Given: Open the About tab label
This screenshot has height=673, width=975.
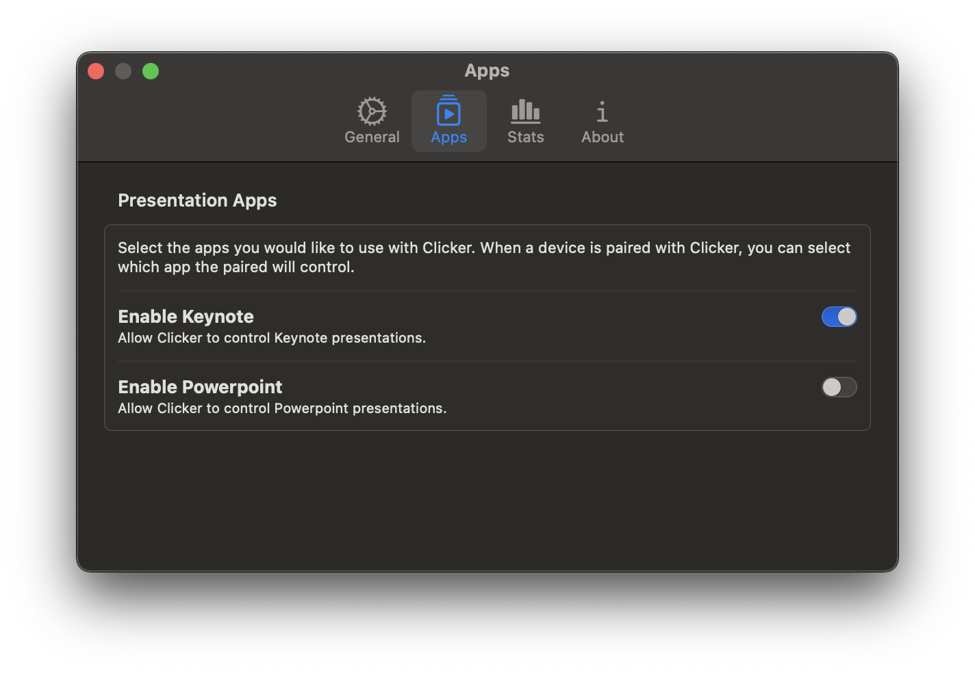Looking at the screenshot, I should click(602, 137).
